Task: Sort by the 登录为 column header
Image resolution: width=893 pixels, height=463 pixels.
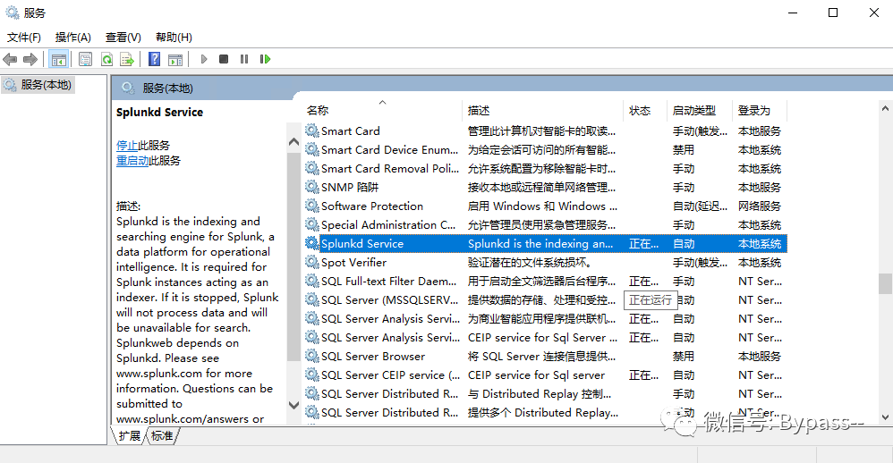Action: (x=761, y=110)
